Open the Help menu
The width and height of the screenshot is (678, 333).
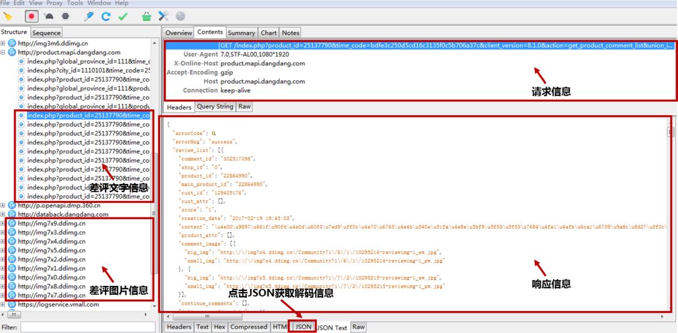(122, 3)
